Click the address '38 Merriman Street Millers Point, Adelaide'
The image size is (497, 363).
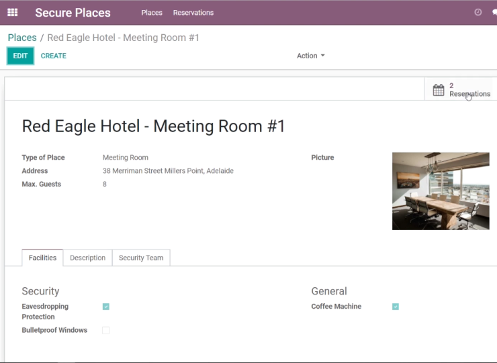pyautogui.click(x=168, y=170)
